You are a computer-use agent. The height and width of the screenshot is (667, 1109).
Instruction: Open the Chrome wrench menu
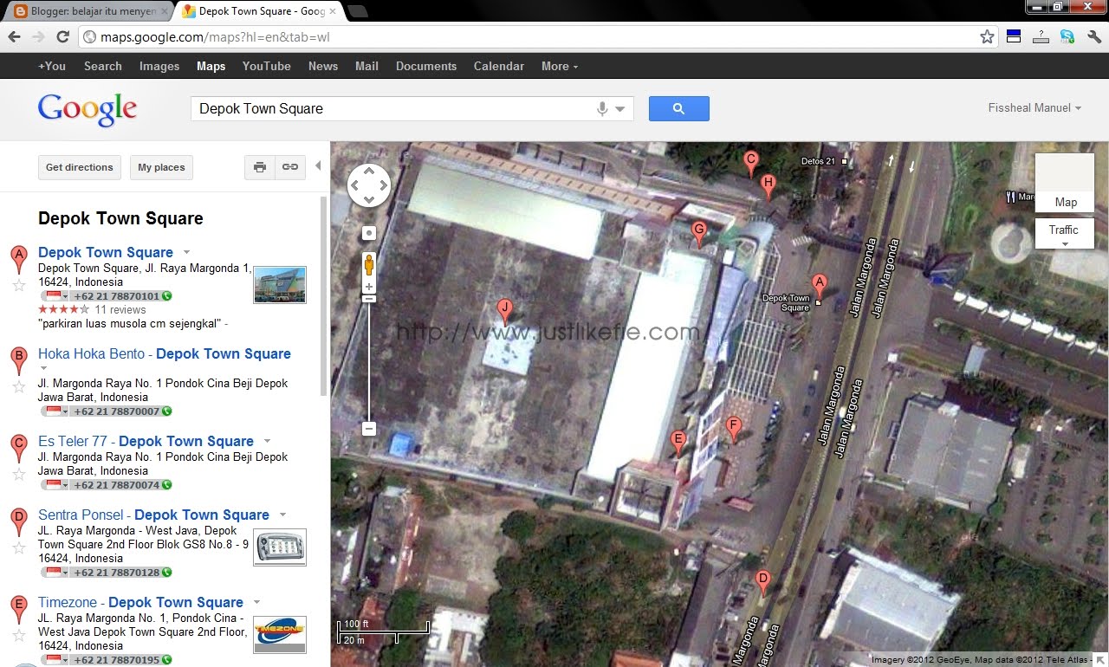point(1093,36)
